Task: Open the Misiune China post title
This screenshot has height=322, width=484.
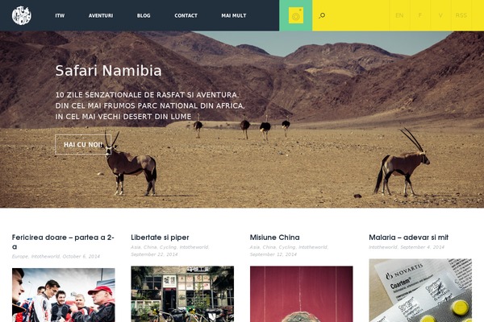Action: click(x=275, y=237)
